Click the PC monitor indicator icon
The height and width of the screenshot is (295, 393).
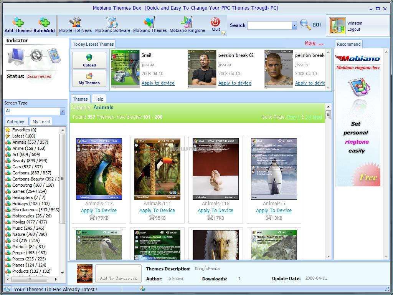pos(16,56)
